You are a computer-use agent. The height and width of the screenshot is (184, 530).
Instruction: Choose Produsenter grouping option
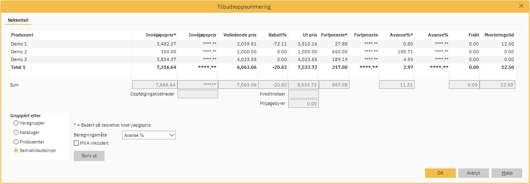[16, 142]
